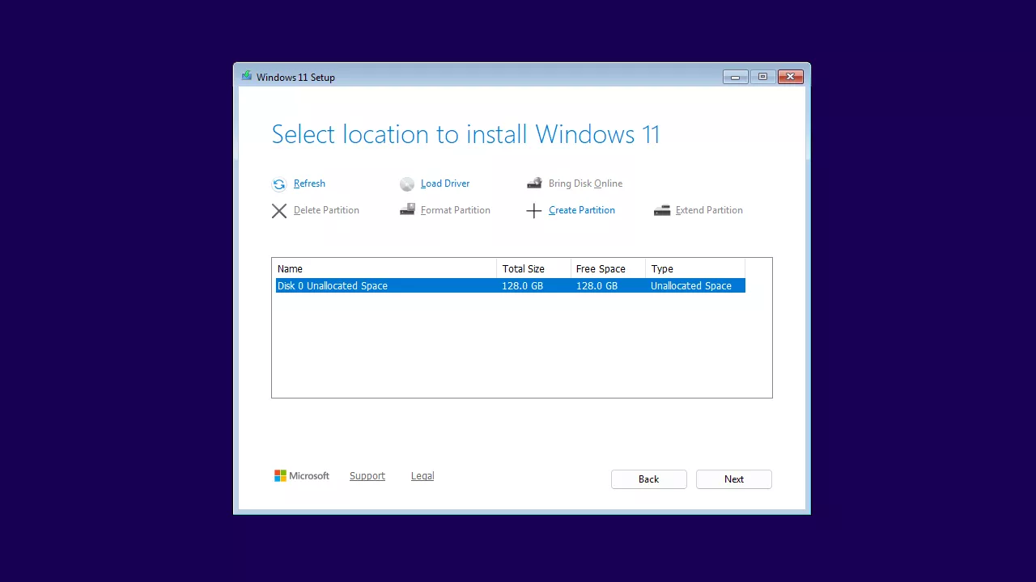Select the Load Driver icon

click(407, 183)
